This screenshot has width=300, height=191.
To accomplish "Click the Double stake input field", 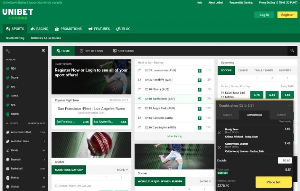I will [x=285, y=160].
